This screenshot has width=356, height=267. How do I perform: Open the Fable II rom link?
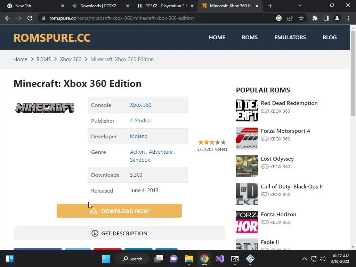[270, 242]
